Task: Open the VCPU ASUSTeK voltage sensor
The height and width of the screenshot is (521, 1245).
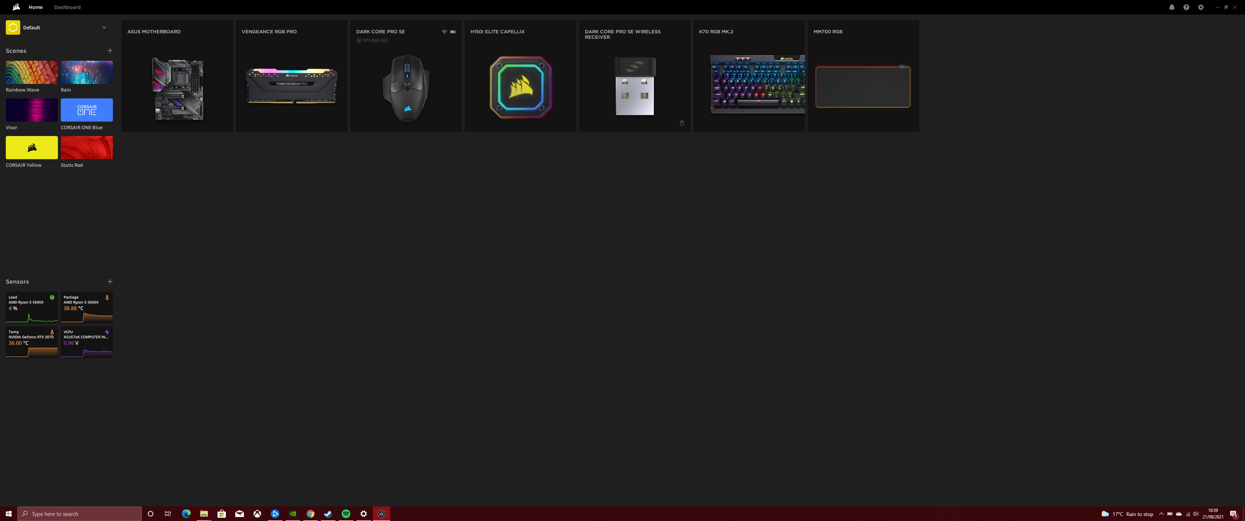Action: click(x=86, y=342)
